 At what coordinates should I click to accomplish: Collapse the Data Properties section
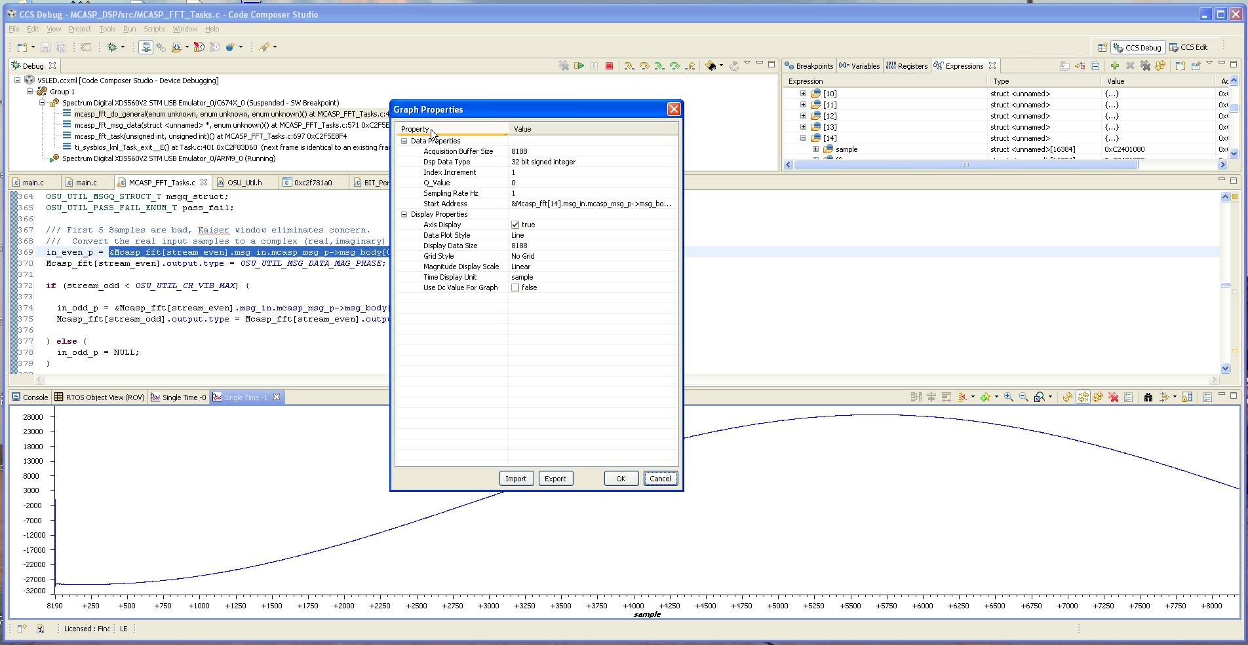(404, 141)
